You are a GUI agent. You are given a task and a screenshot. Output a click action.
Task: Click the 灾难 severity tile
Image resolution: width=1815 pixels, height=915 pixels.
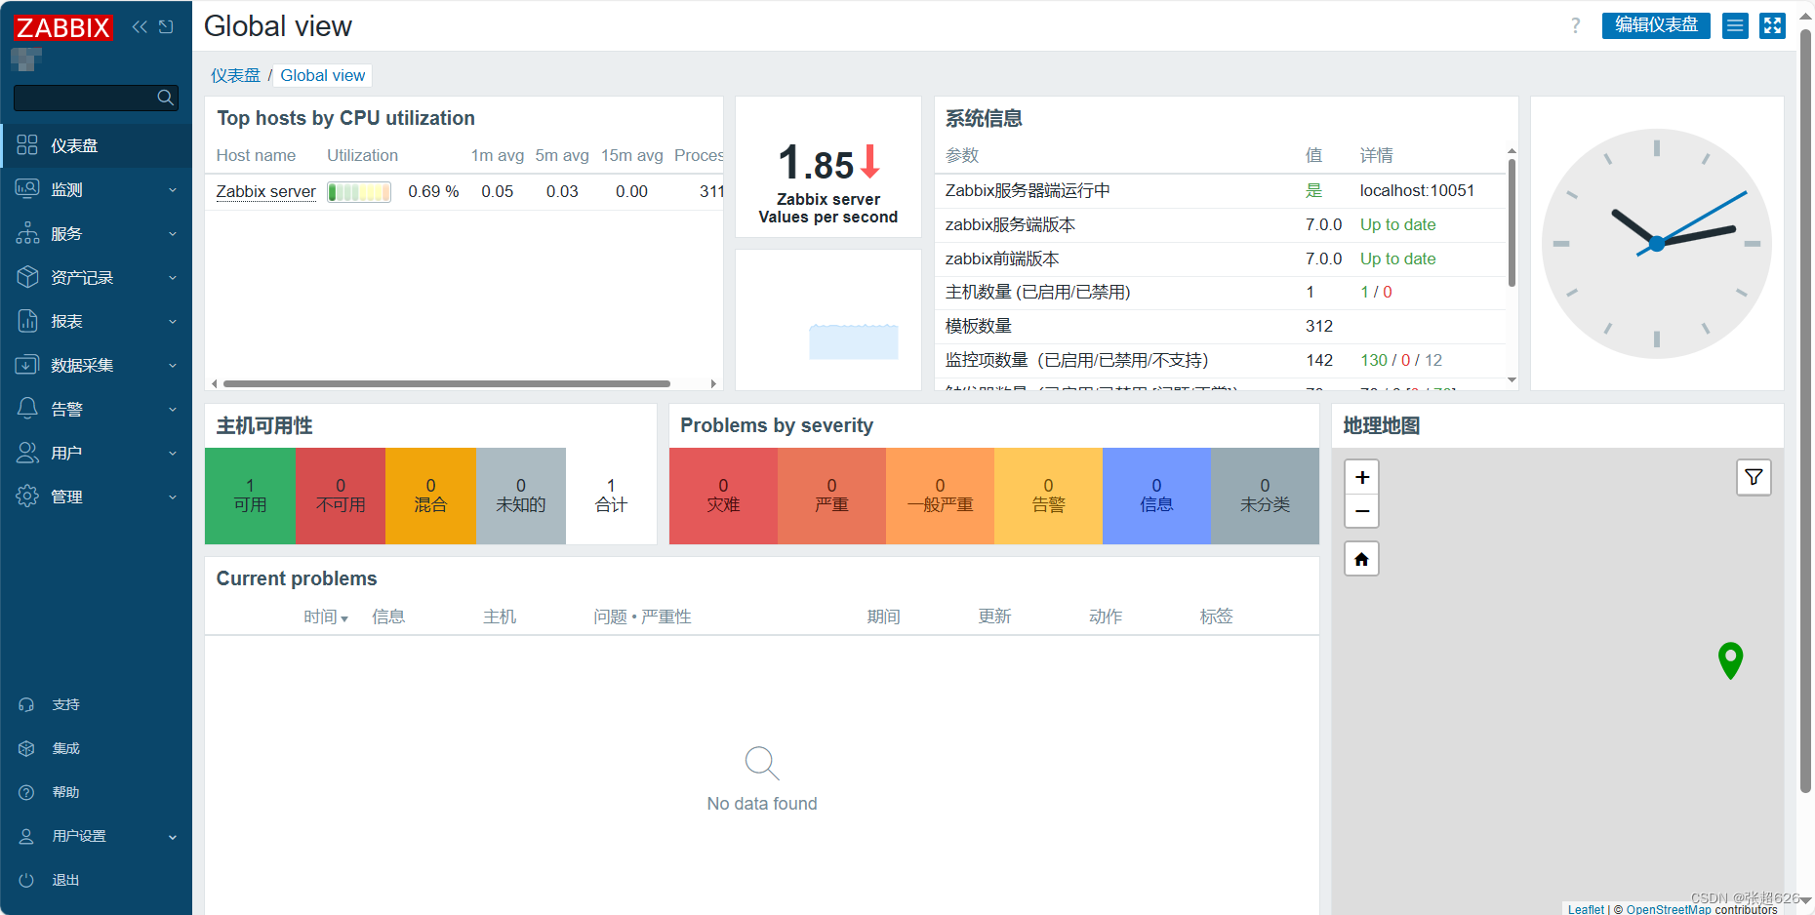pos(723,496)
